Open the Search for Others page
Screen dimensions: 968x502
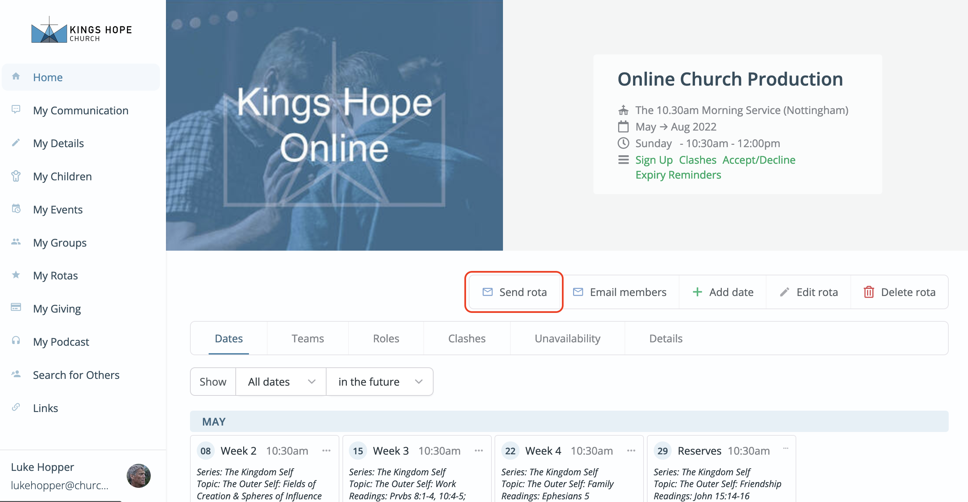pos(76,375)
